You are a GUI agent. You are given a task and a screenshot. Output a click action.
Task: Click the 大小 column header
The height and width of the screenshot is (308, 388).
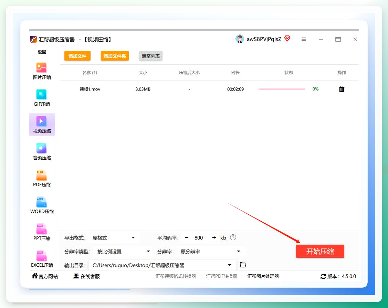(143, 73)
